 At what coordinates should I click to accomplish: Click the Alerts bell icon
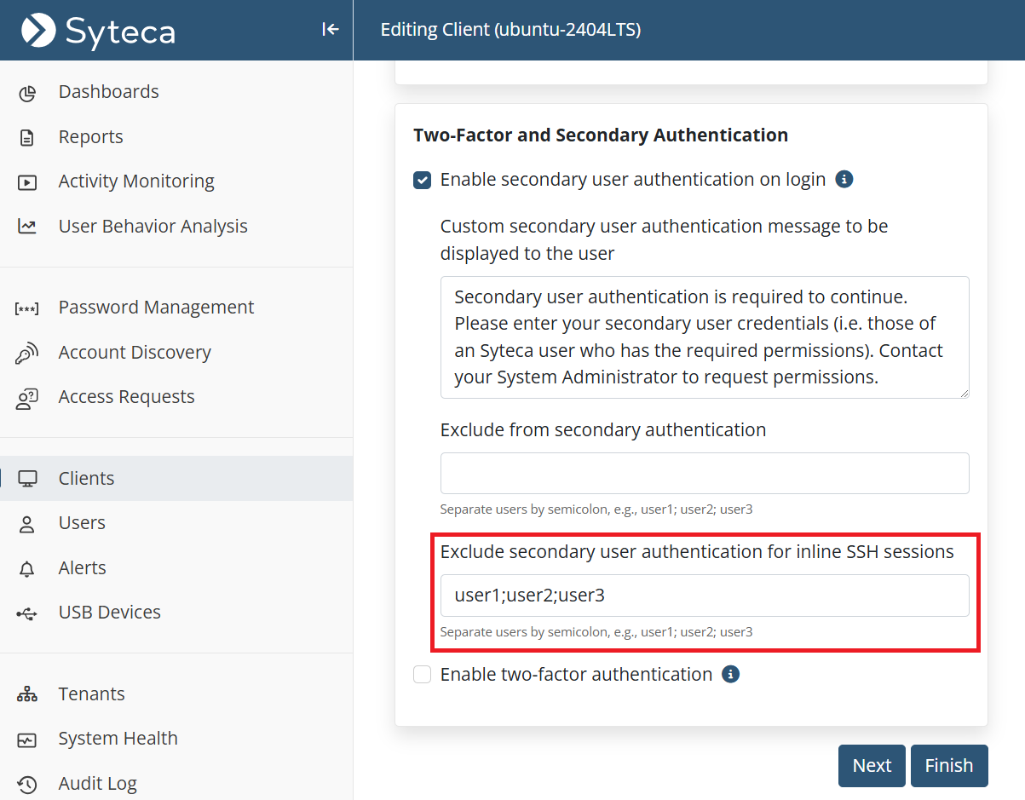27,568
